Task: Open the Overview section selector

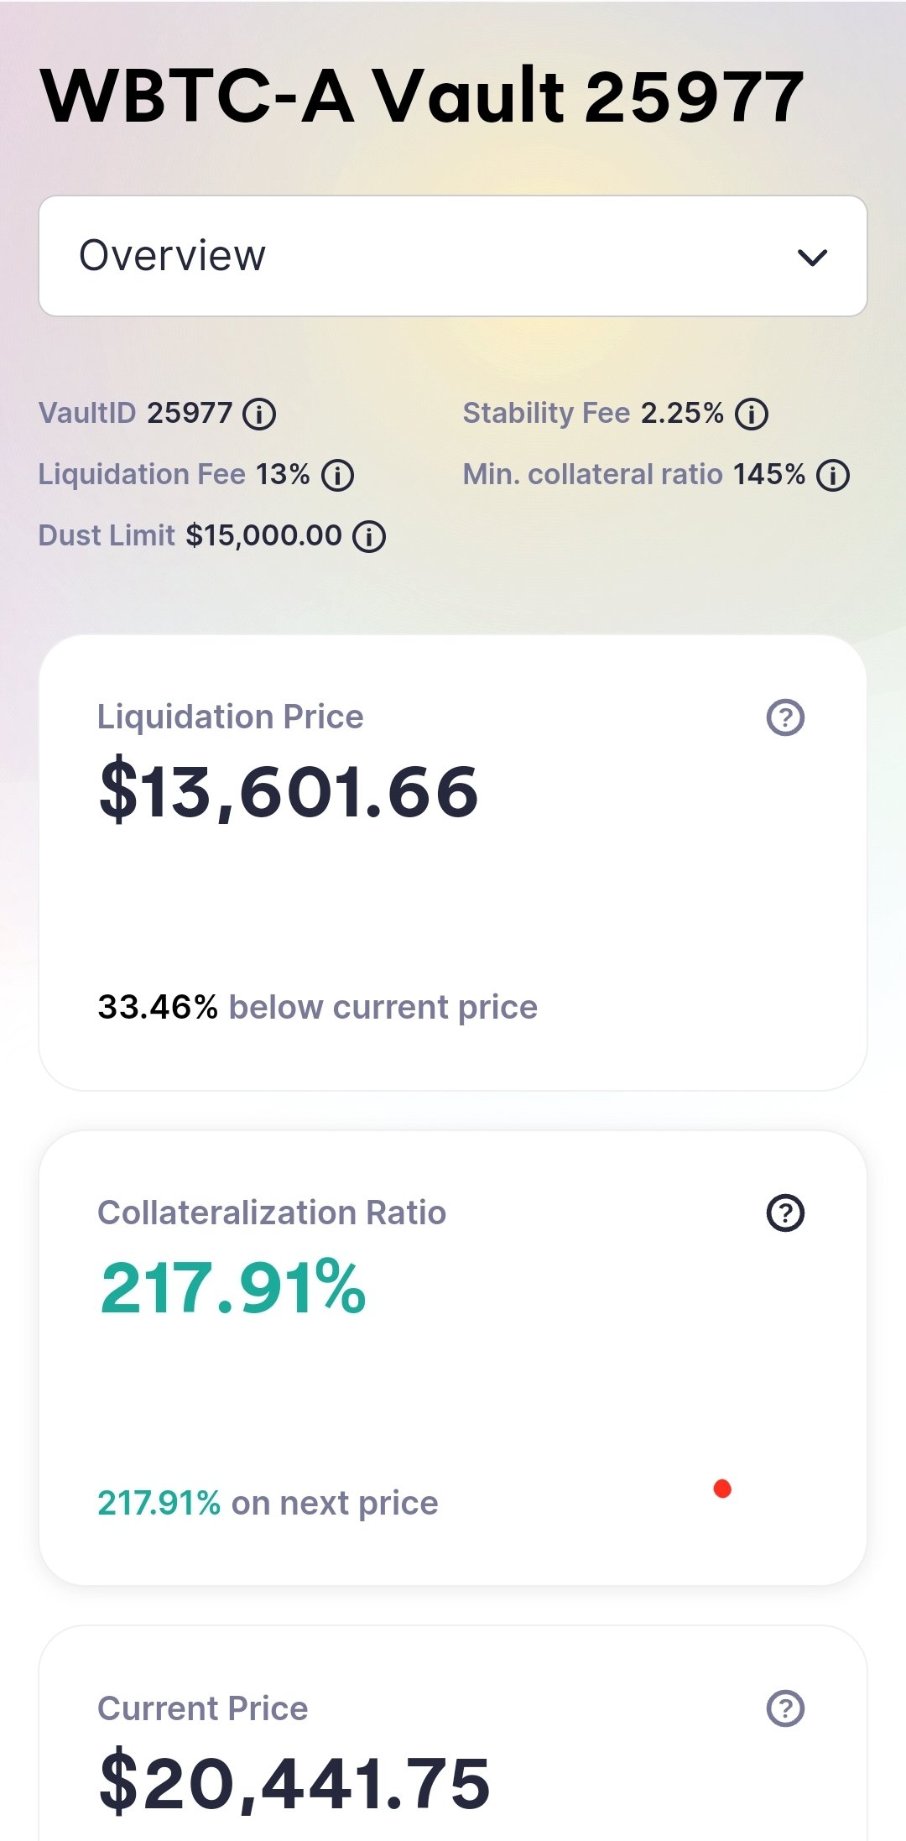Action: point(453,256)
